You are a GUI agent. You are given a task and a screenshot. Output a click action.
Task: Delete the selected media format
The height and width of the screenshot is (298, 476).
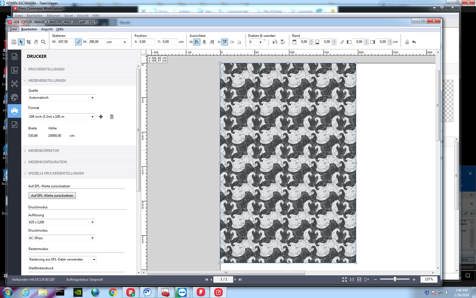[112, 117]
